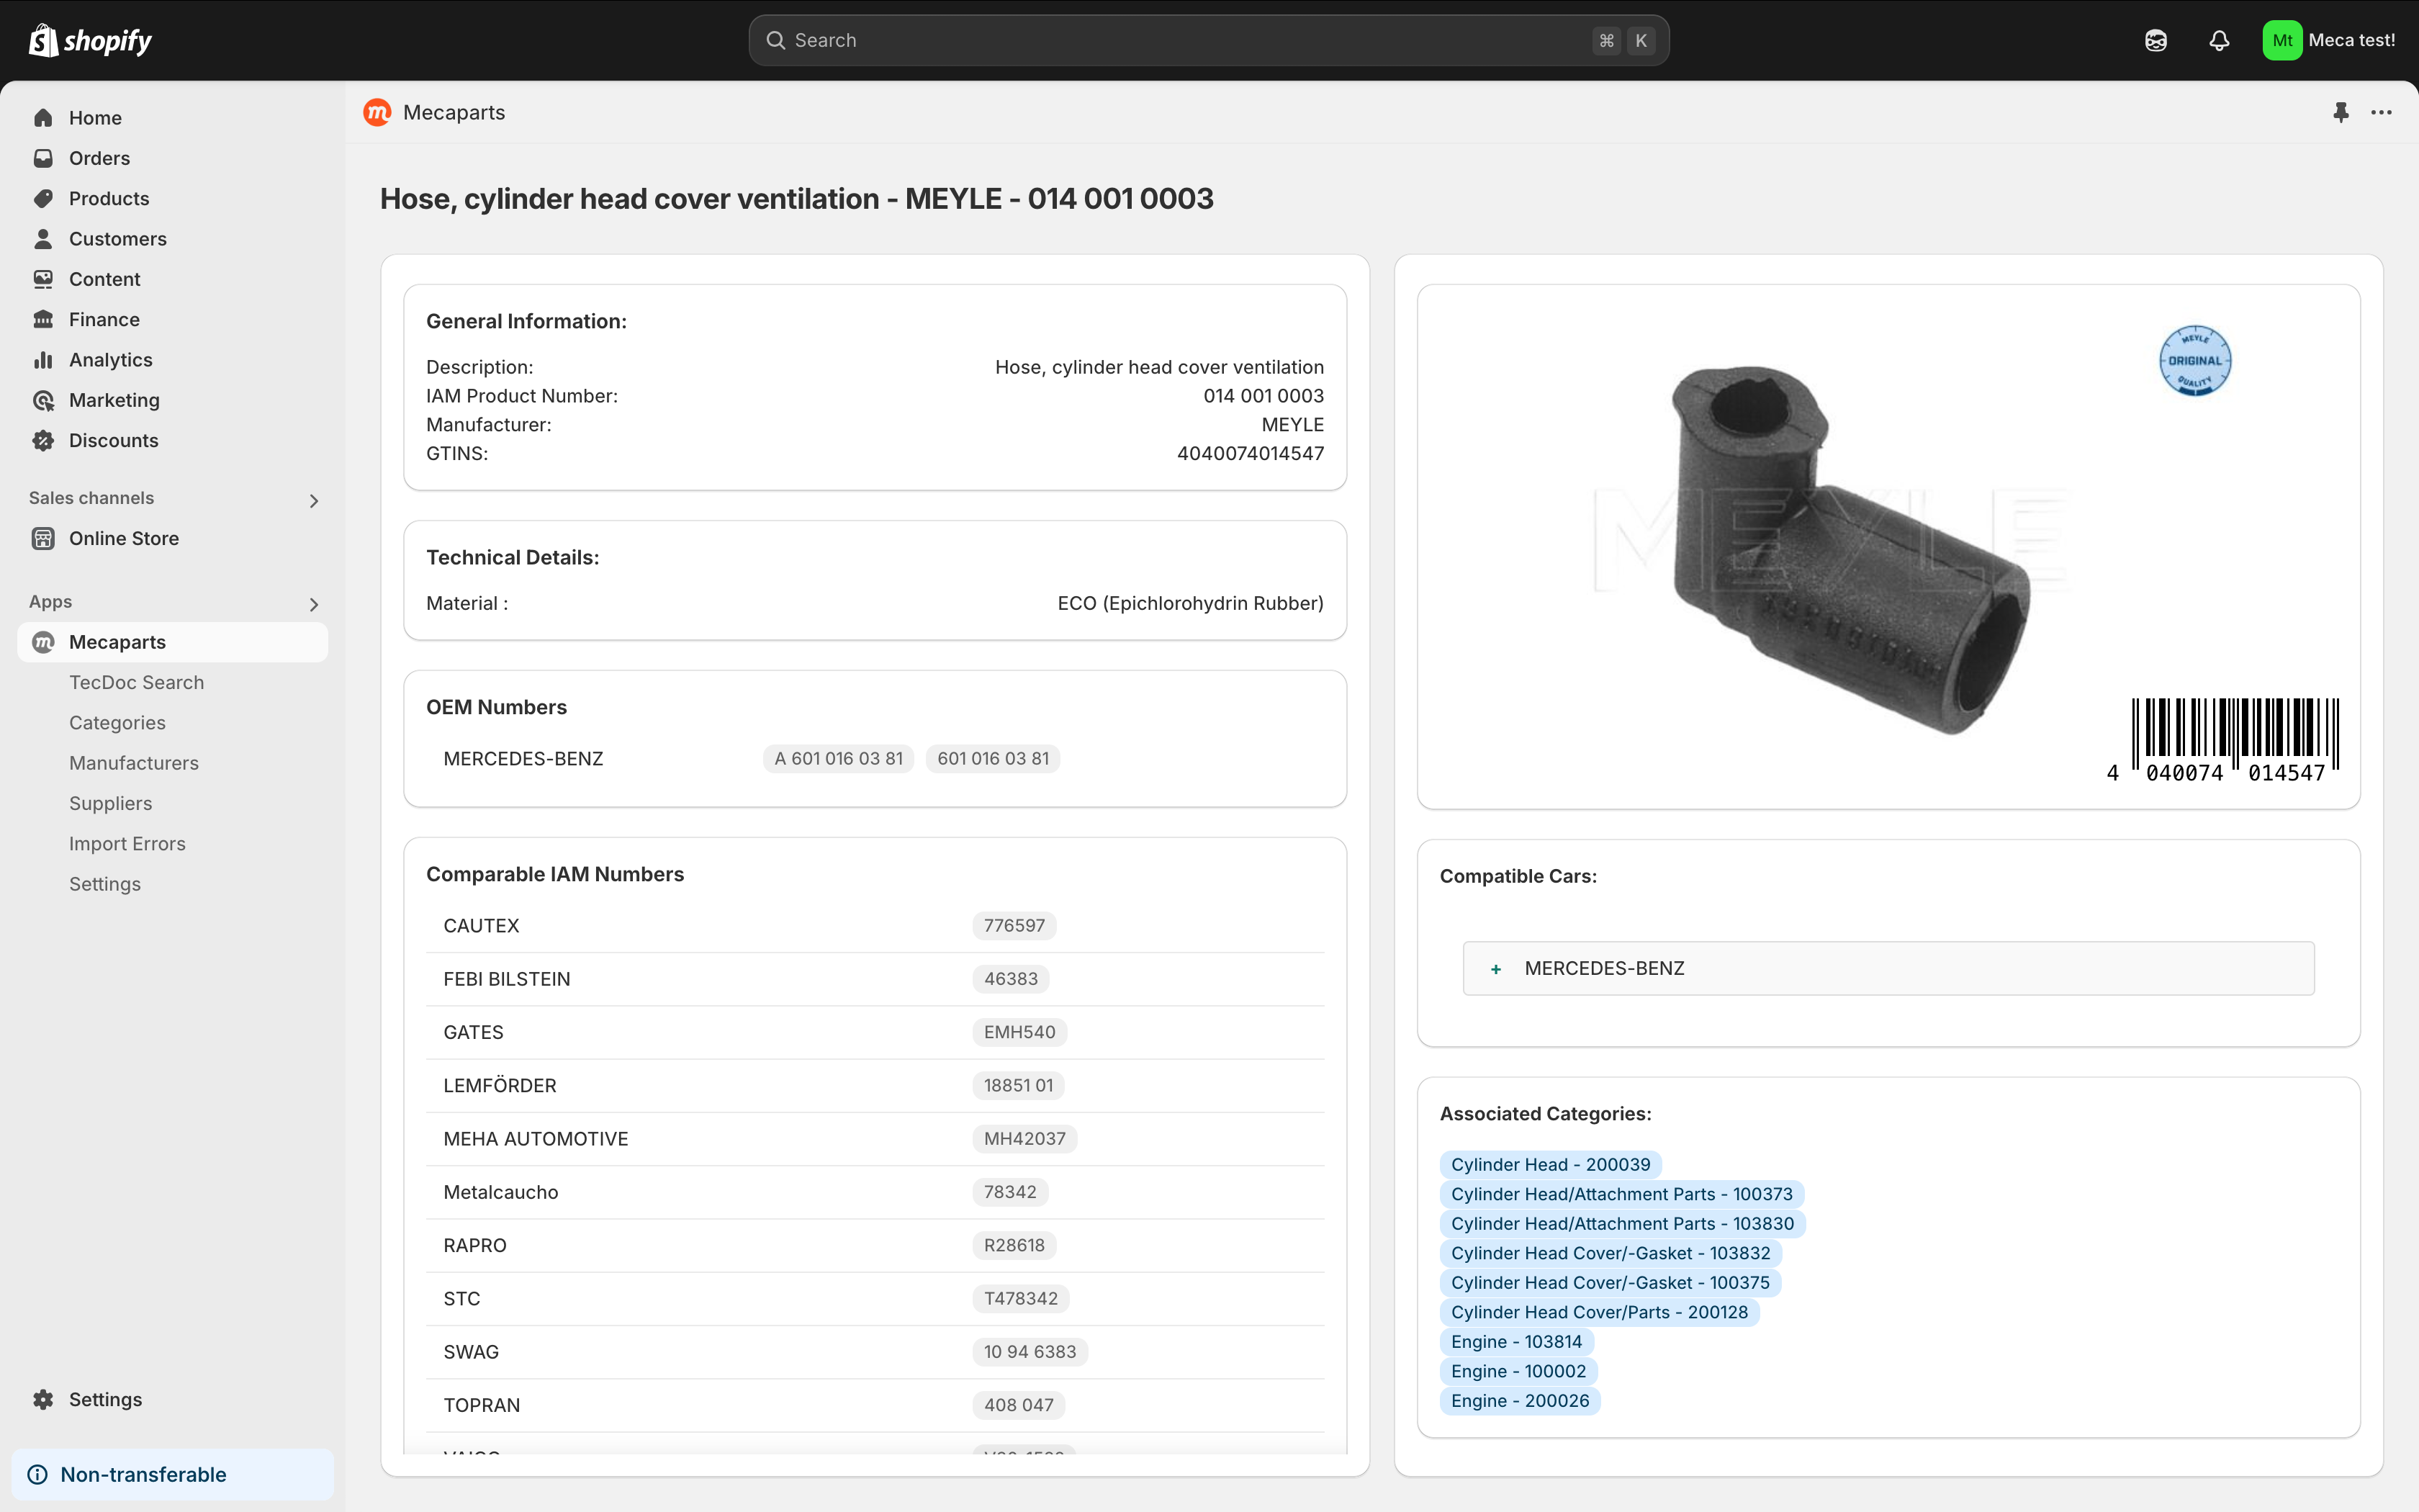Go to Orders page

click(99, 158)
